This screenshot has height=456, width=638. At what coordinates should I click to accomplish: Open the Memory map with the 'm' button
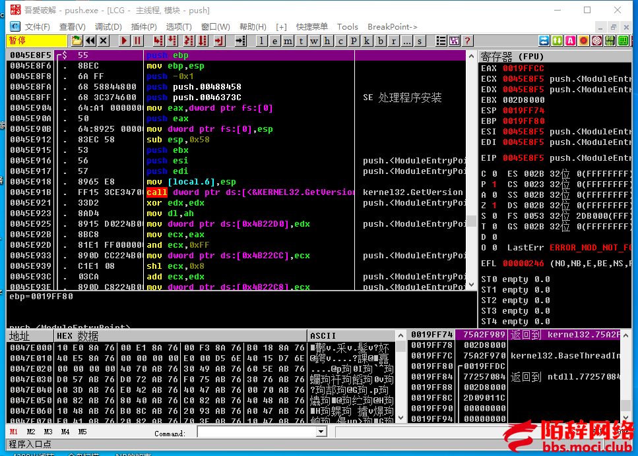click(x=288, y=41)
